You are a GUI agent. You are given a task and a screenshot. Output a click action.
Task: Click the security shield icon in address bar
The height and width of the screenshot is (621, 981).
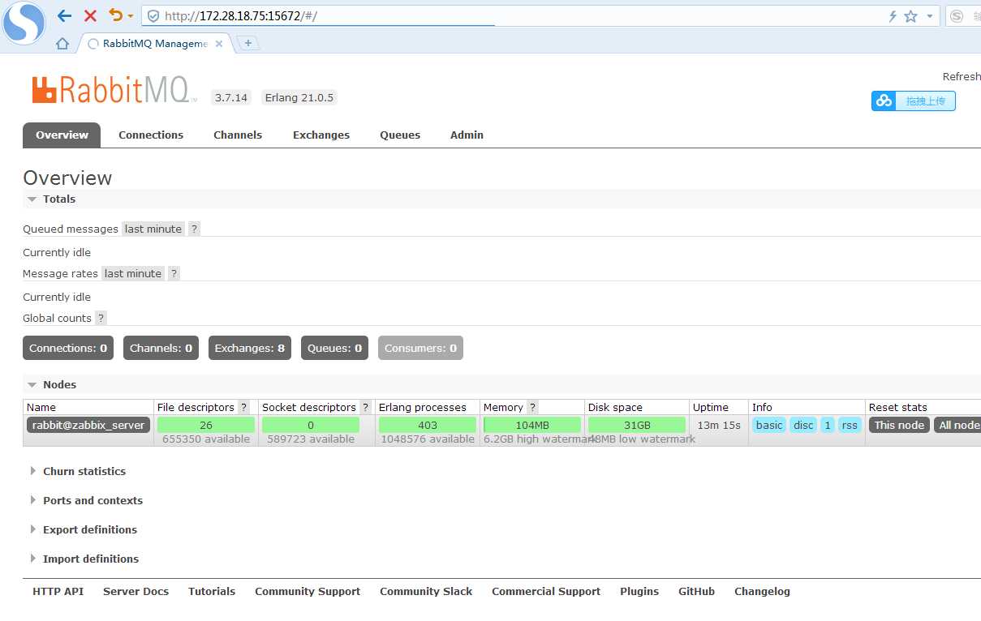pos(153,16)
